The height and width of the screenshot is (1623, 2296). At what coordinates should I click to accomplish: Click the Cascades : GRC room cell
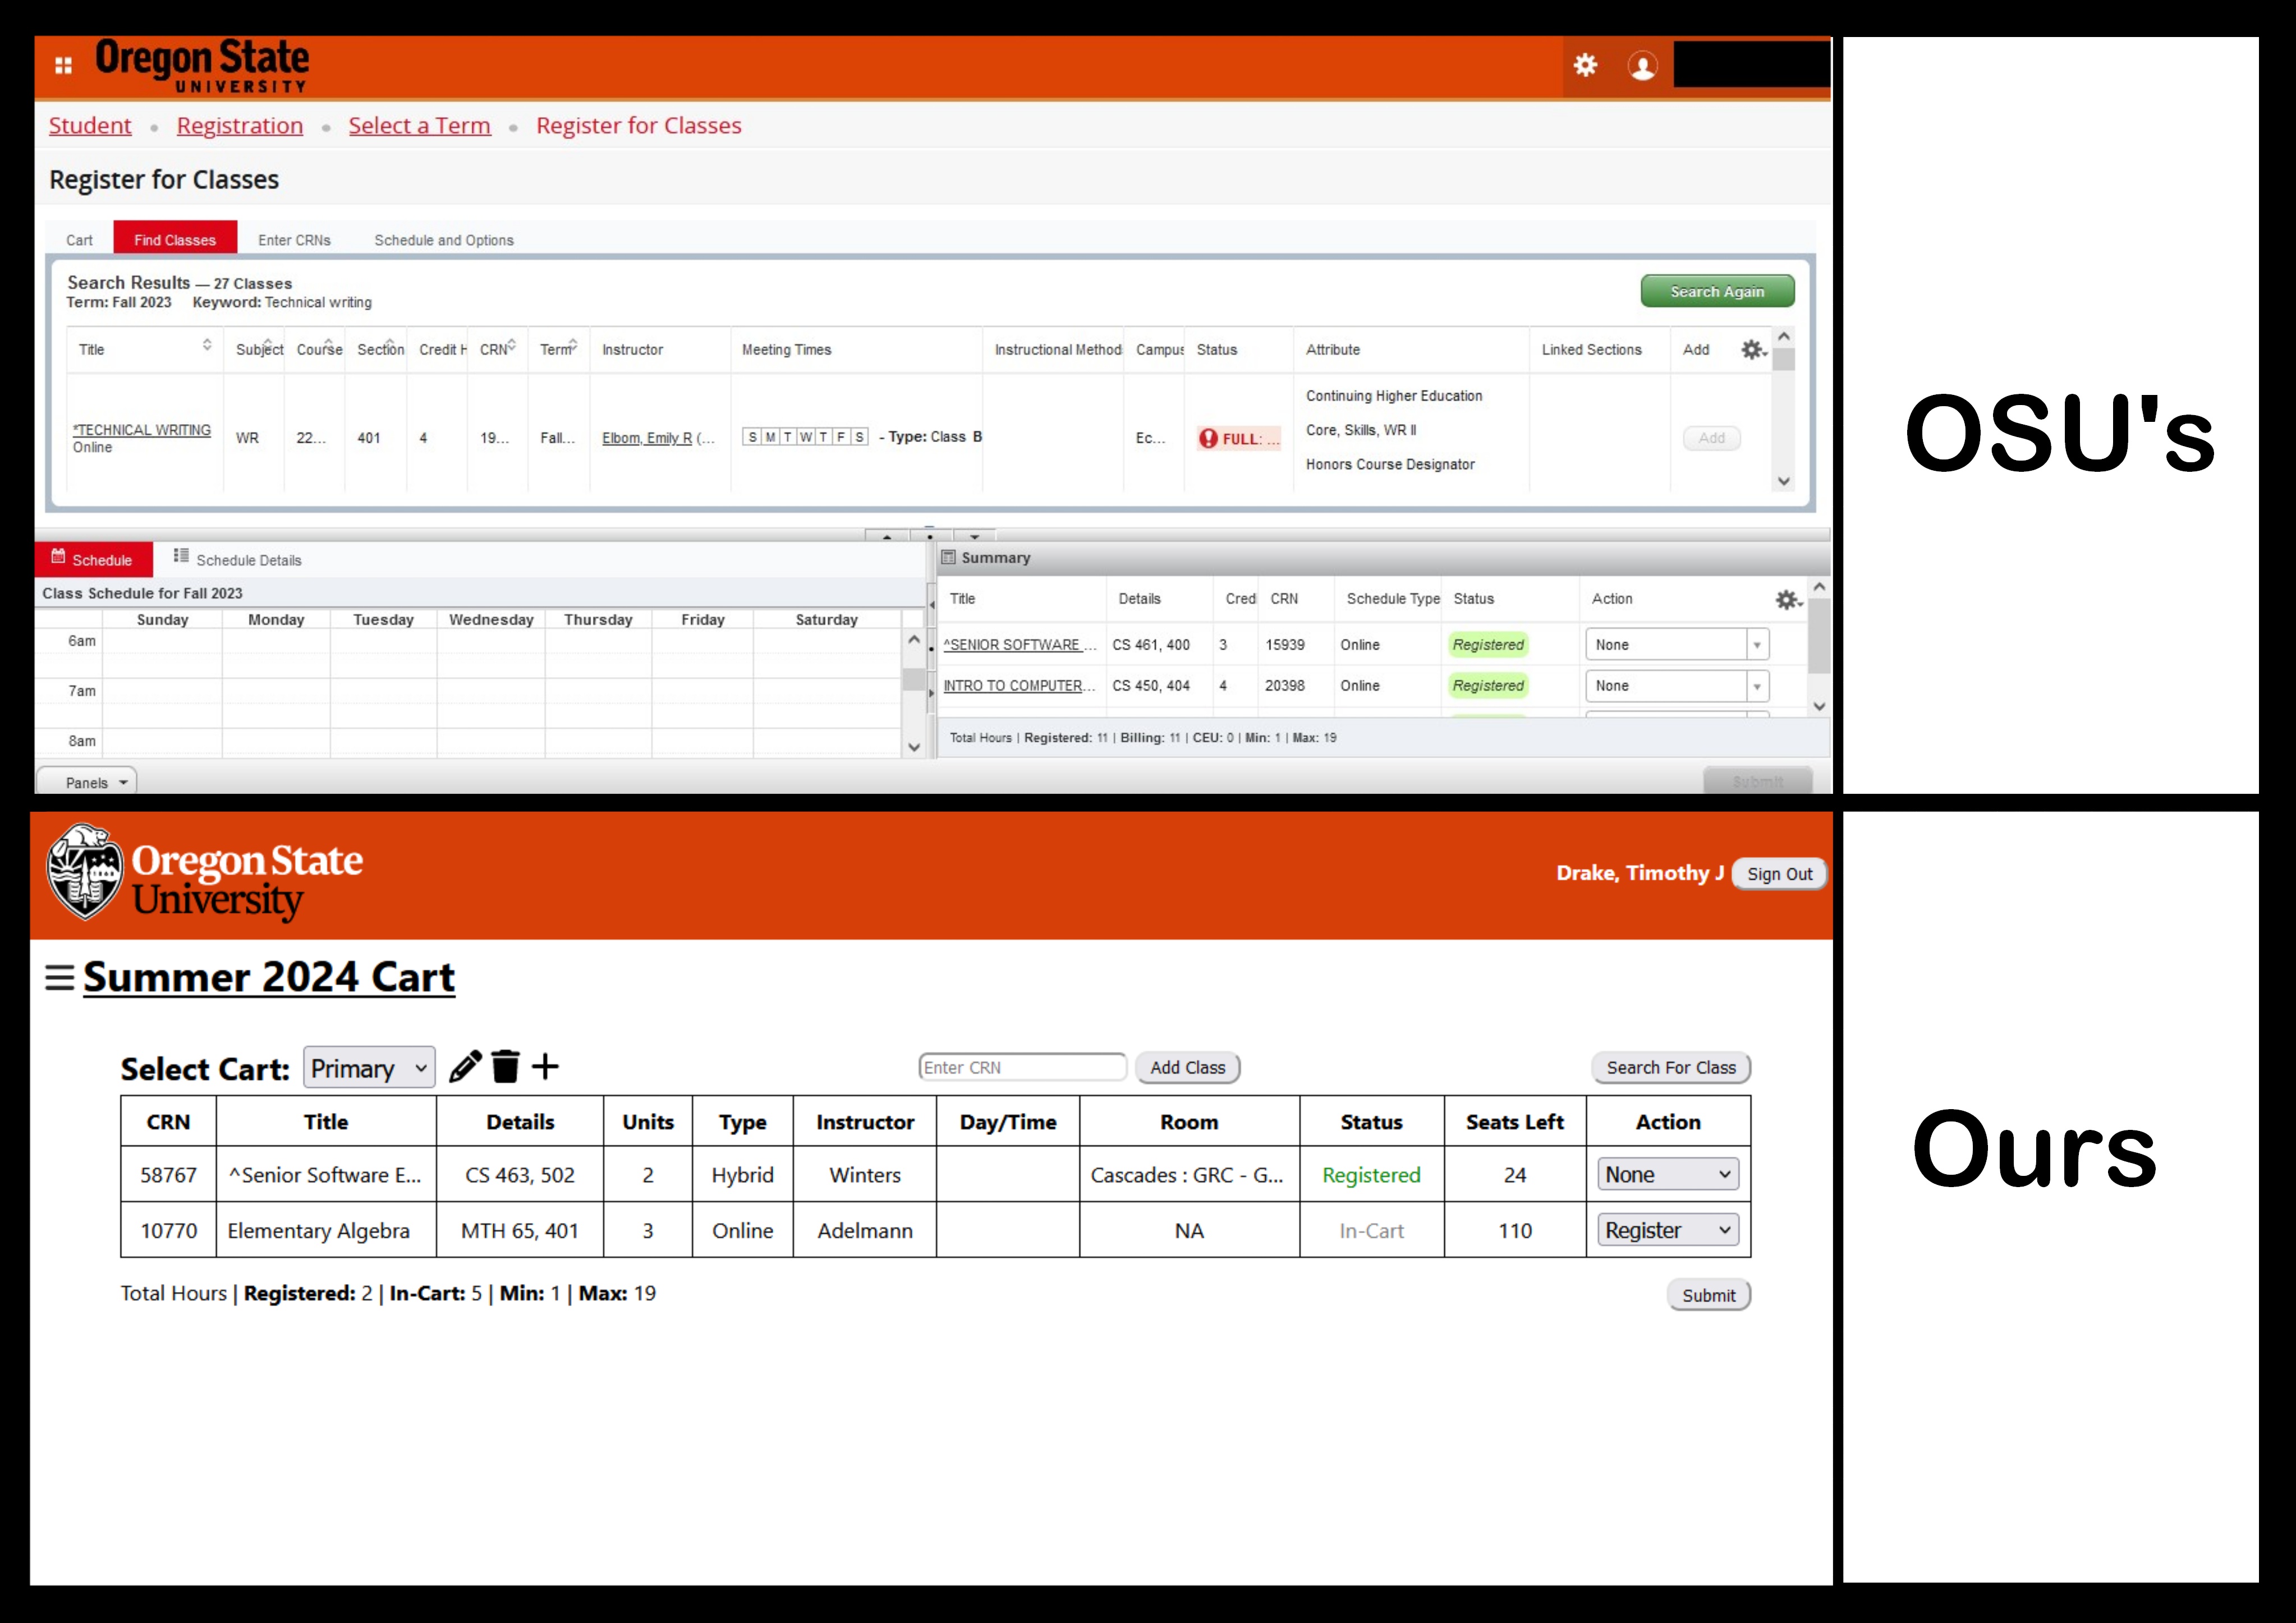[x=1188, y=1175]
